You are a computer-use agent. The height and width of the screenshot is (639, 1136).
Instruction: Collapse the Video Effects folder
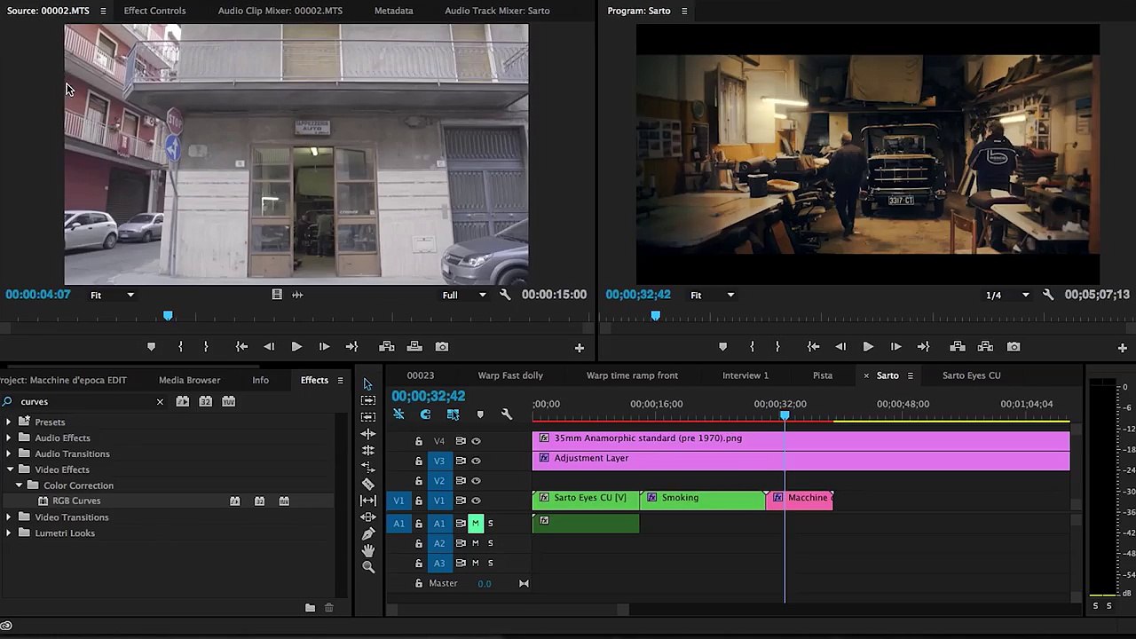click(10, 469)
